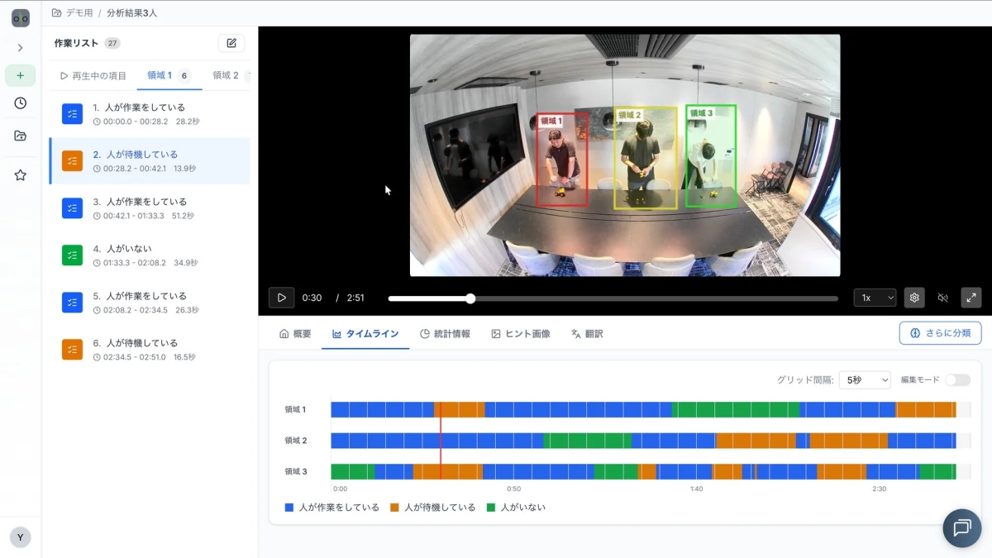Click the app logo at the top left
The width and height of the screenshot is (992, 558).
coord(20,17)
